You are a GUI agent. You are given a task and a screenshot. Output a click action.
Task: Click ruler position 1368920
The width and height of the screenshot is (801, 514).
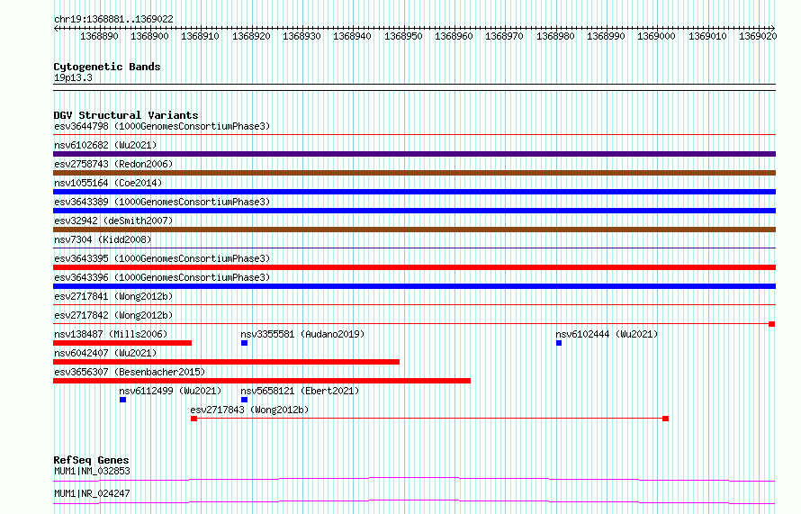click(251, 36)
